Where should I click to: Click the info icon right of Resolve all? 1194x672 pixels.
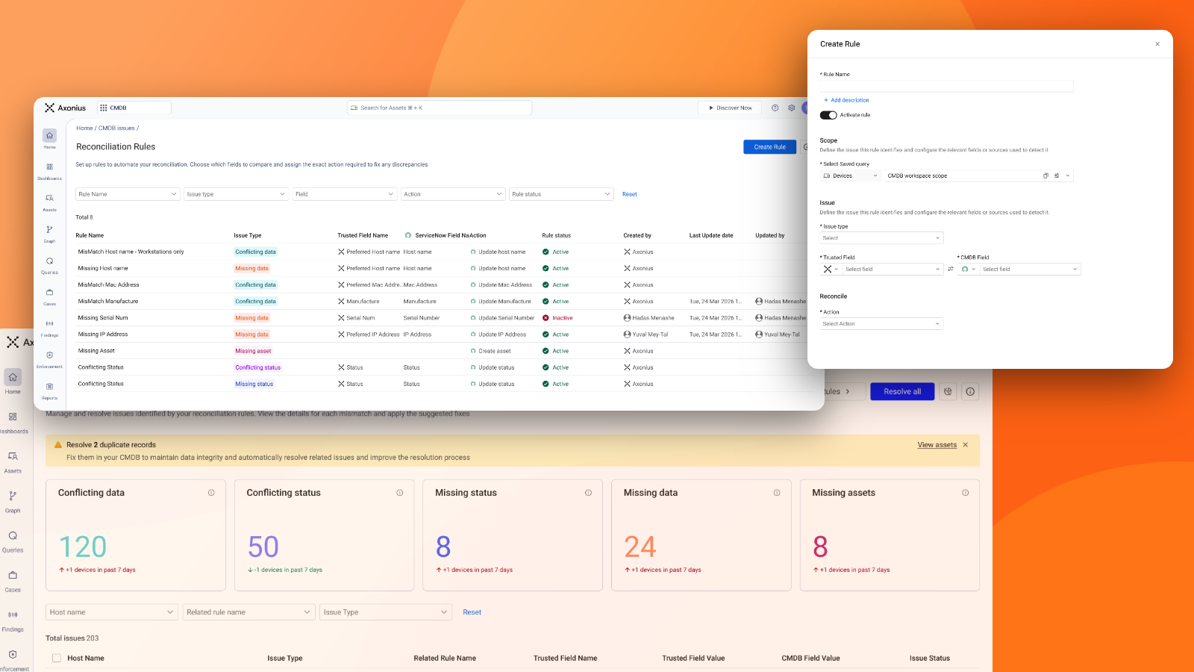970,391
